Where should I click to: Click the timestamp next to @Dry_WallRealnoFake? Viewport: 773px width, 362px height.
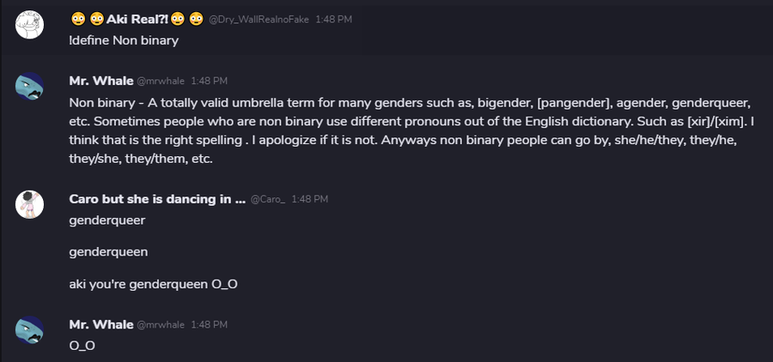333,20
